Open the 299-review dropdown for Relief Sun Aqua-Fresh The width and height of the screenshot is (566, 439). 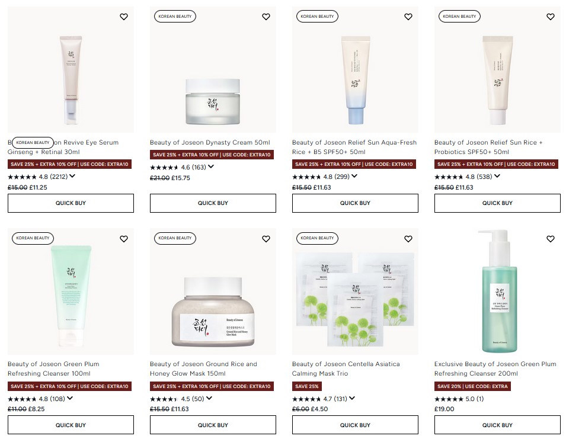point(354,176)
